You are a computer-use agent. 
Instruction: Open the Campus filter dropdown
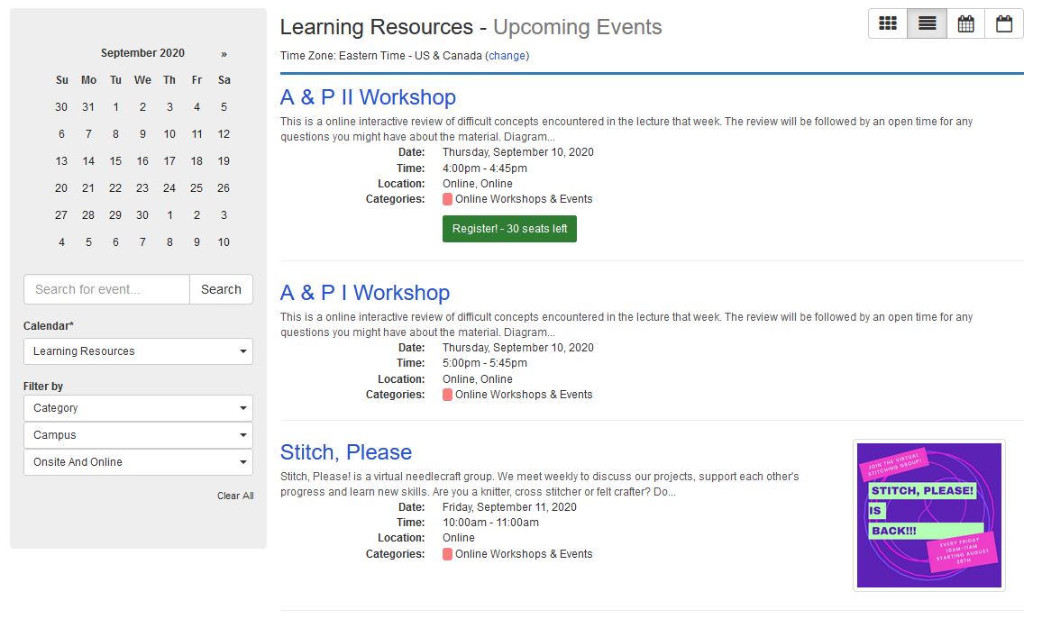pos(138,435)
